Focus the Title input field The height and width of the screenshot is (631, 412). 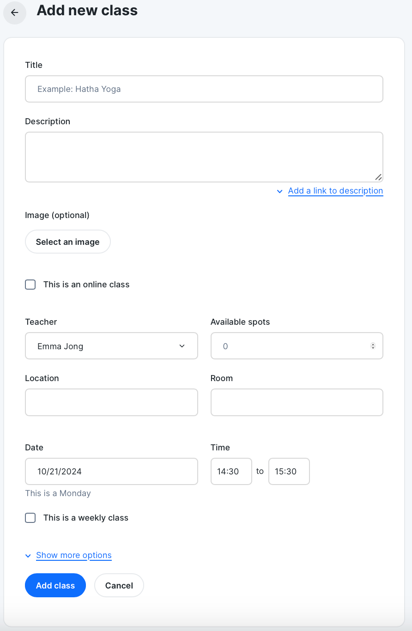pyautogui.click(x=204, y=89)
